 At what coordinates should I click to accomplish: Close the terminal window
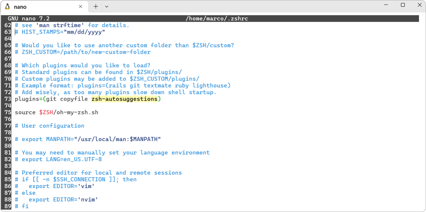418,5
